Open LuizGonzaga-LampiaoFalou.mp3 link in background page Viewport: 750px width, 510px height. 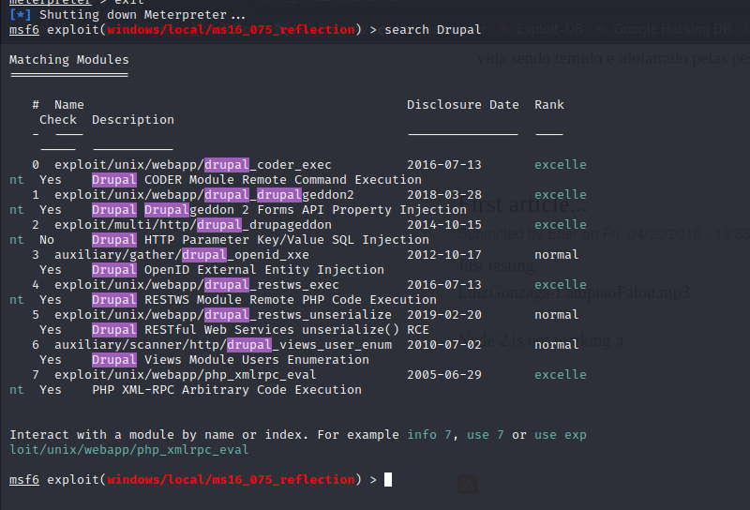[574, 292]
